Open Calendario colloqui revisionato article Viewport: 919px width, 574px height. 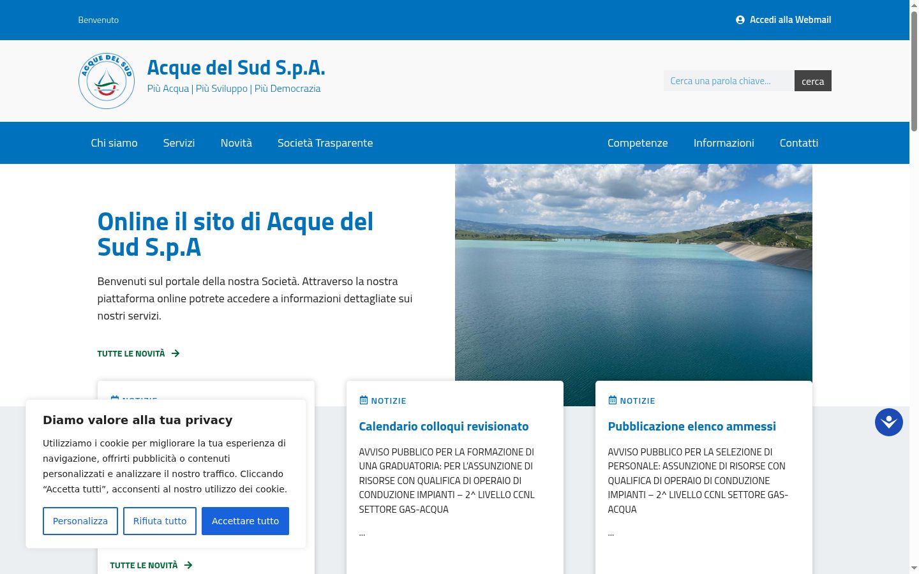click(444, 426)
